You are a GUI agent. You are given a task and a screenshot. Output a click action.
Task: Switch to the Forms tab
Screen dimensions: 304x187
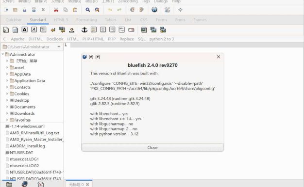pyautogui.click(x=161, y=20)
